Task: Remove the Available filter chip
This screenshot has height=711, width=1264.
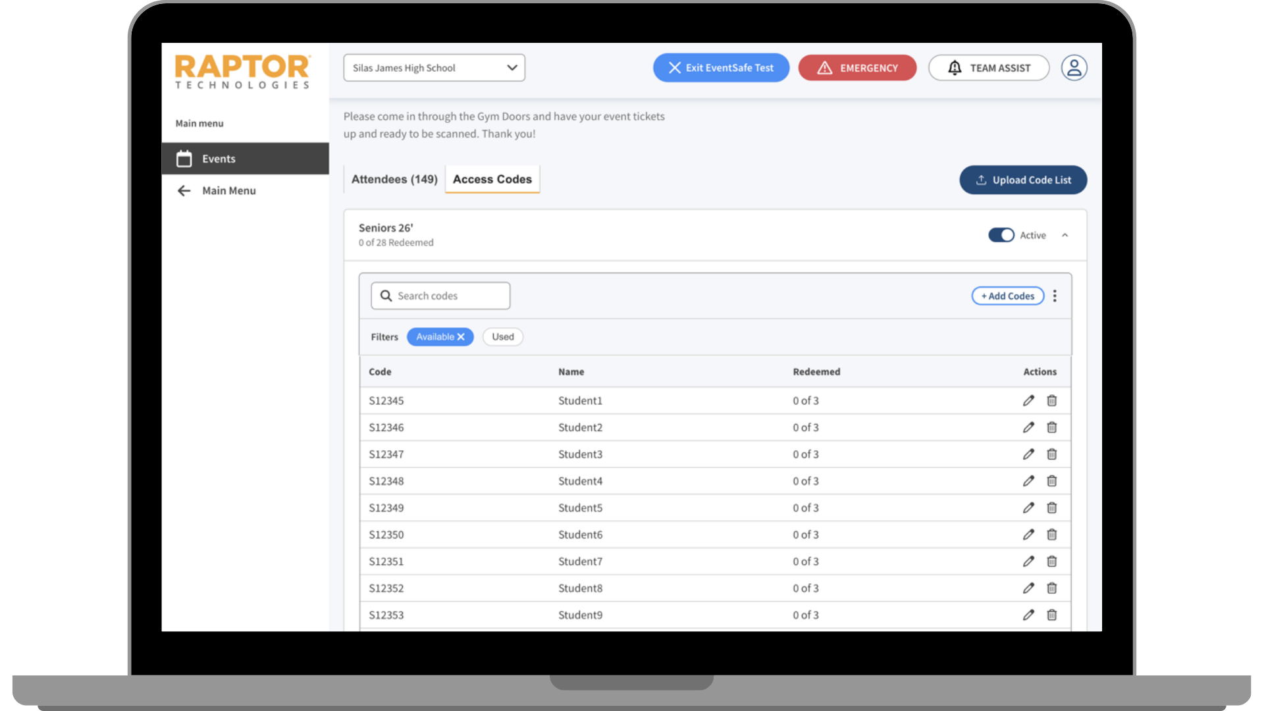Action: (461, 337)
